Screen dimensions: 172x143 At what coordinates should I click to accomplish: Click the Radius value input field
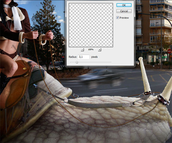click(x=84, y=57)
